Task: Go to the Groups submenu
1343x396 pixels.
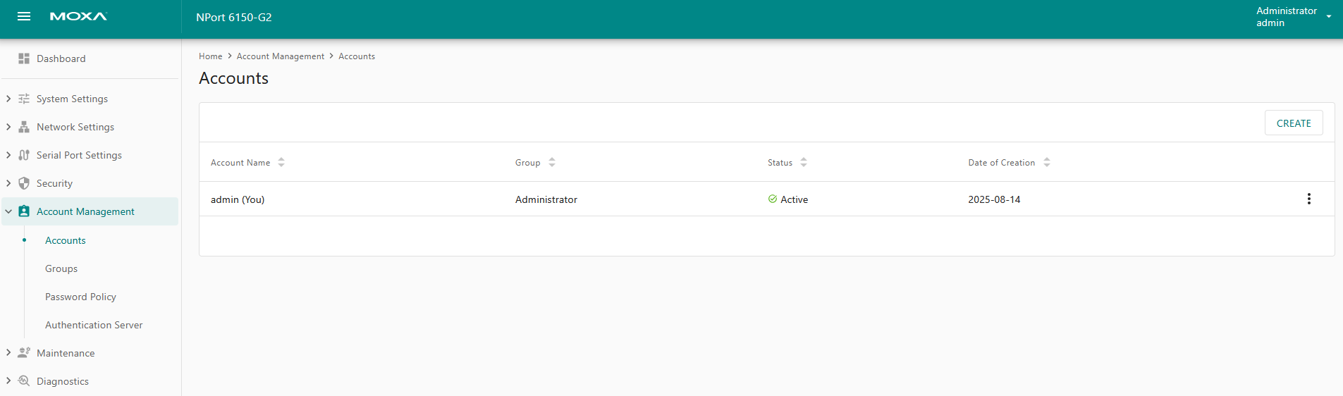Action: click(61, 268)
